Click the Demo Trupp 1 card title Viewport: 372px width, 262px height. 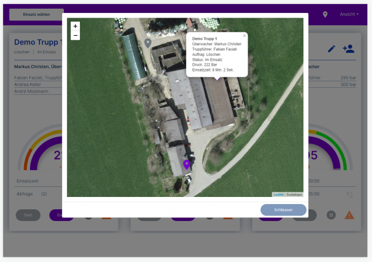click(38, 42)
